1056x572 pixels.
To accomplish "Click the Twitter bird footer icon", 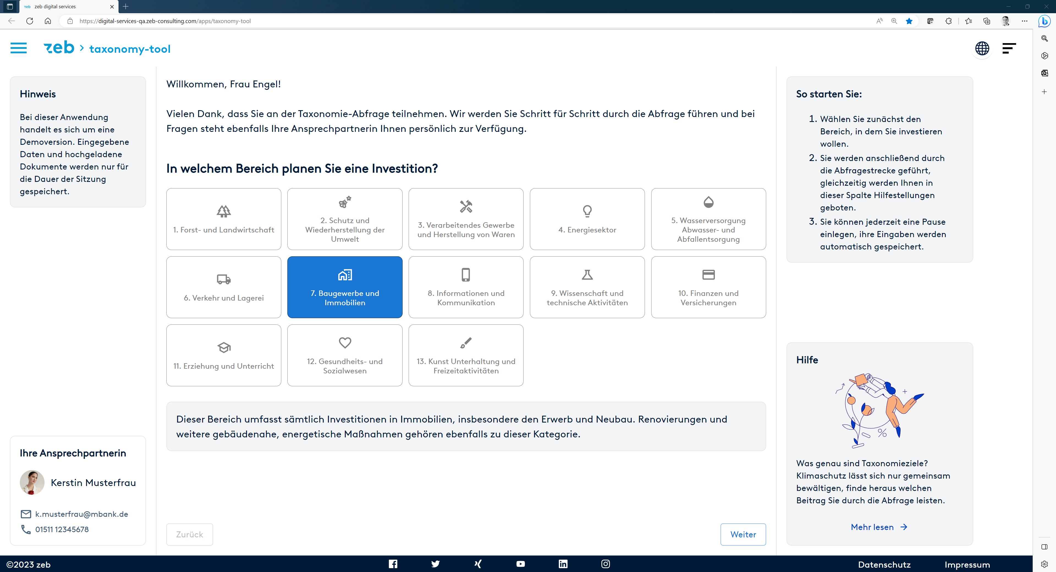I will 435,564.
